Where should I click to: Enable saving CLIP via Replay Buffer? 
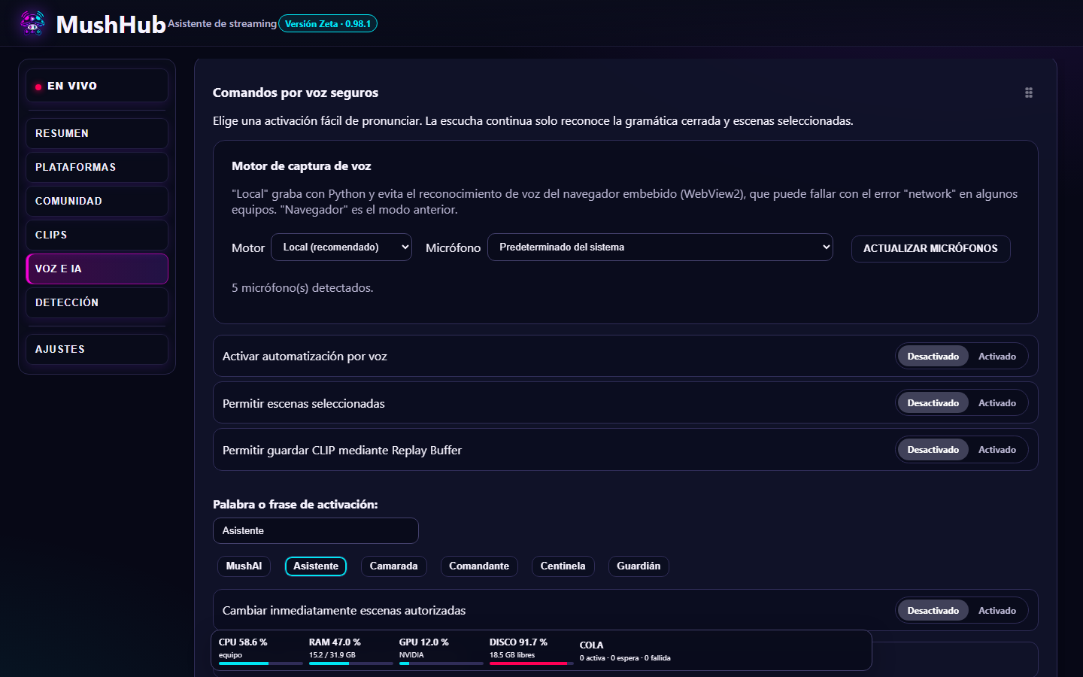click(x=997, y=450)
